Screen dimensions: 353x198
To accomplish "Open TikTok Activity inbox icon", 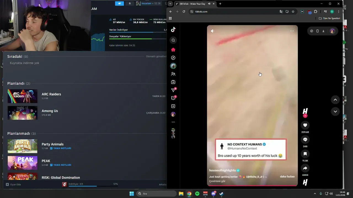I will coord(173,98).
